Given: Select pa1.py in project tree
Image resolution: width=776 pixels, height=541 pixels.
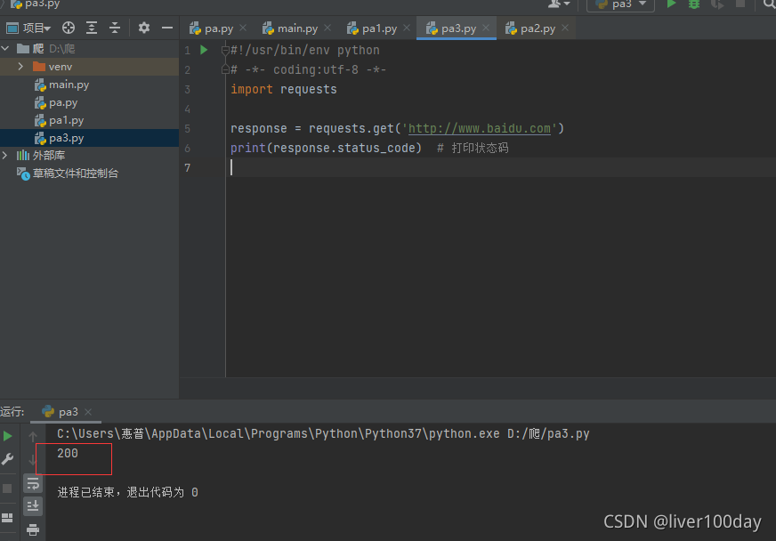Looking at the screenshot, I should [x=89, y=120].
